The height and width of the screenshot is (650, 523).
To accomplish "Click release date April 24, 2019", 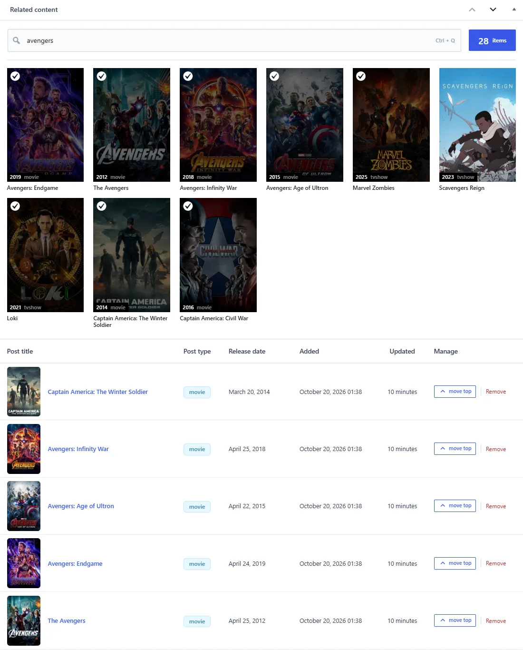I will point(247,563).
